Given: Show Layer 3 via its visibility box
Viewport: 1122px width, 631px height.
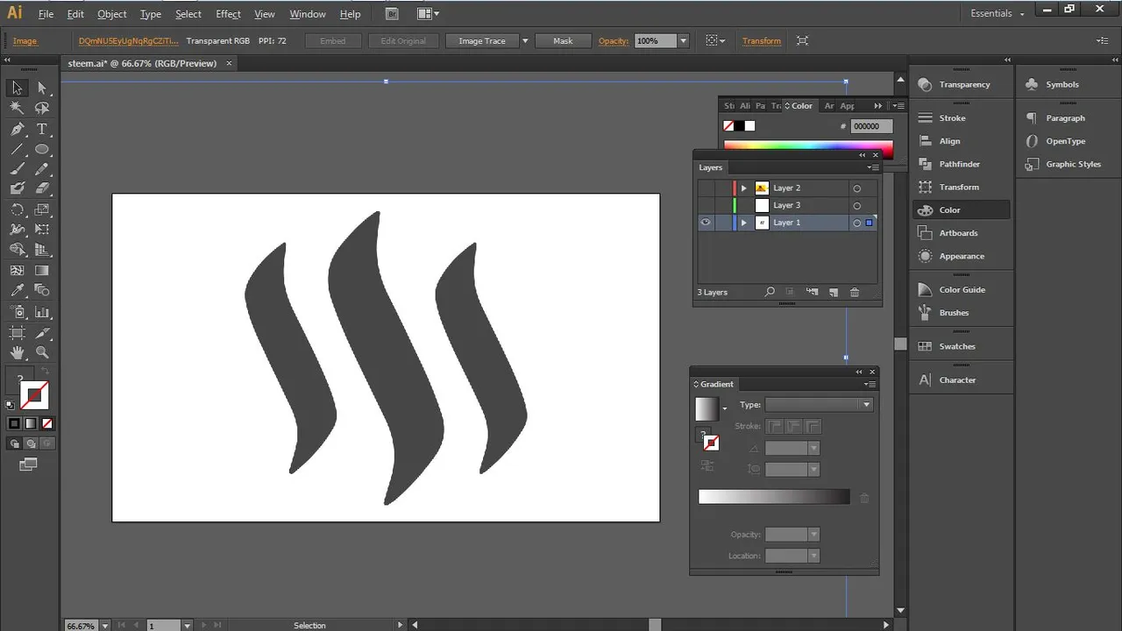Looking at the screenshot, I should click(x=706, y=205).
